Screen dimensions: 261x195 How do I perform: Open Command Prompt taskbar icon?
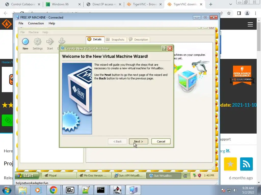pos(101,190)
